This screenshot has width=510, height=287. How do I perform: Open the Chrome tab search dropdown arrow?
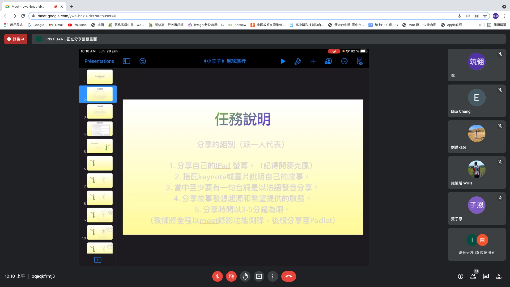point(504,7)
